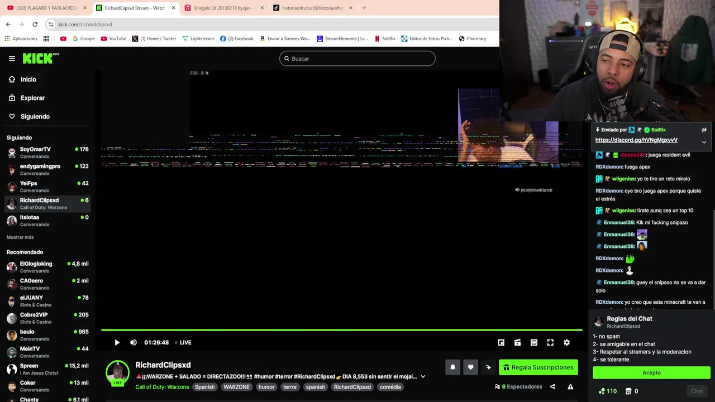
Task: Open MeinTV recommended channel
Action: [47, 352]
